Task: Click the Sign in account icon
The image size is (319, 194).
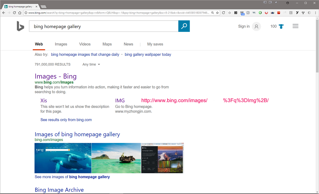Action: [x=256, y=27]
